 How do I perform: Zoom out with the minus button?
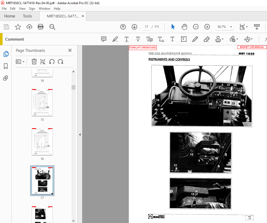(x=196, y=27)
